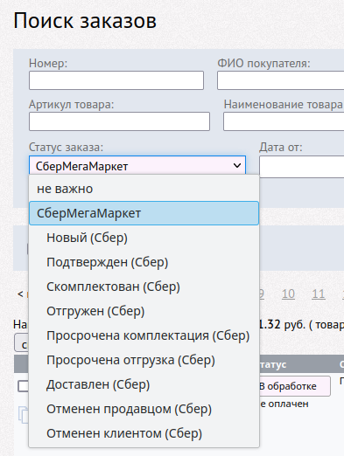Focus the ФИО покупателя text field
344x456 pixels.
point(281,80)
